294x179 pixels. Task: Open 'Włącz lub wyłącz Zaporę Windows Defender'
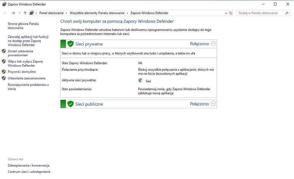[25, 63]
